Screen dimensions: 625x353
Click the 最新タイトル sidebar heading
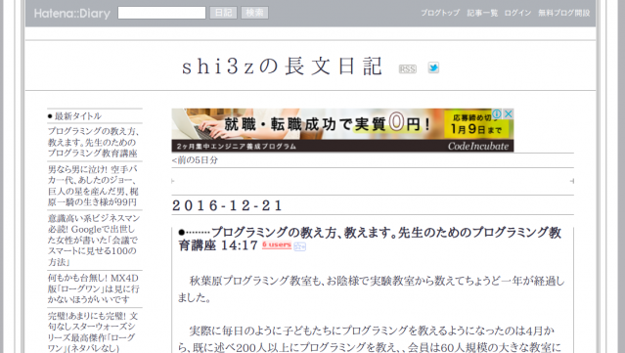(77, 116)
